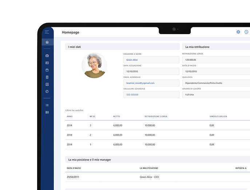Click the briefcase icon in the sidebar
Screen dimensions: 250x190
[47, 56]
